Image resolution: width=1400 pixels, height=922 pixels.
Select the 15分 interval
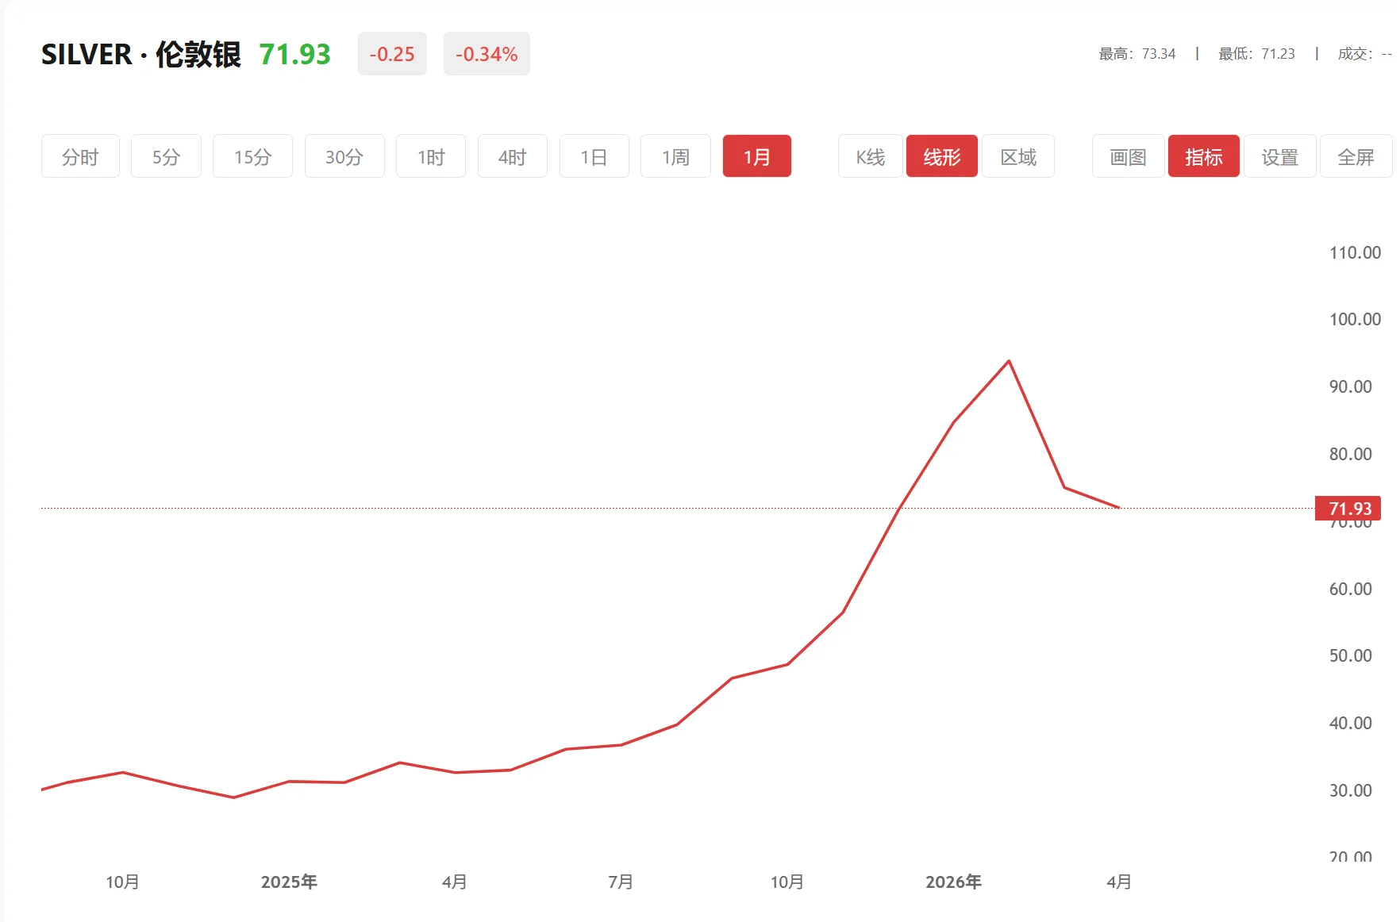point(252,156)
